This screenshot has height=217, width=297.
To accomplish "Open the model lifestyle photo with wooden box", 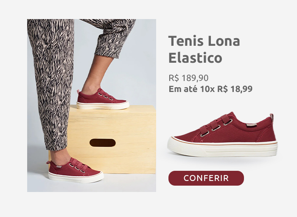I will (92, 106).
